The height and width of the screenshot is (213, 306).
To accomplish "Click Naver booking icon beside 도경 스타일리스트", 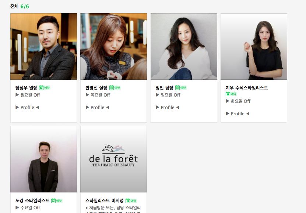I will pyautogui.click(x=57, y=201).
